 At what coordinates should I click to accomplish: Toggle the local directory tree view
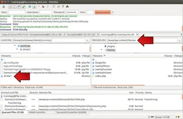point(15,7)
